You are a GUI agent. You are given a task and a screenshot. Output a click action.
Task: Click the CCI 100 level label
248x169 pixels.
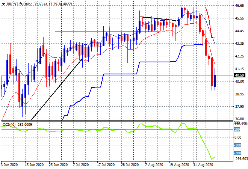click(237, 130)
